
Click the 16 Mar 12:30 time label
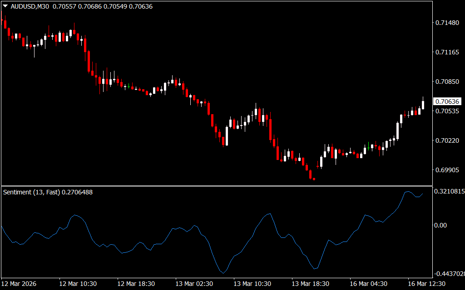coord(426,284)
